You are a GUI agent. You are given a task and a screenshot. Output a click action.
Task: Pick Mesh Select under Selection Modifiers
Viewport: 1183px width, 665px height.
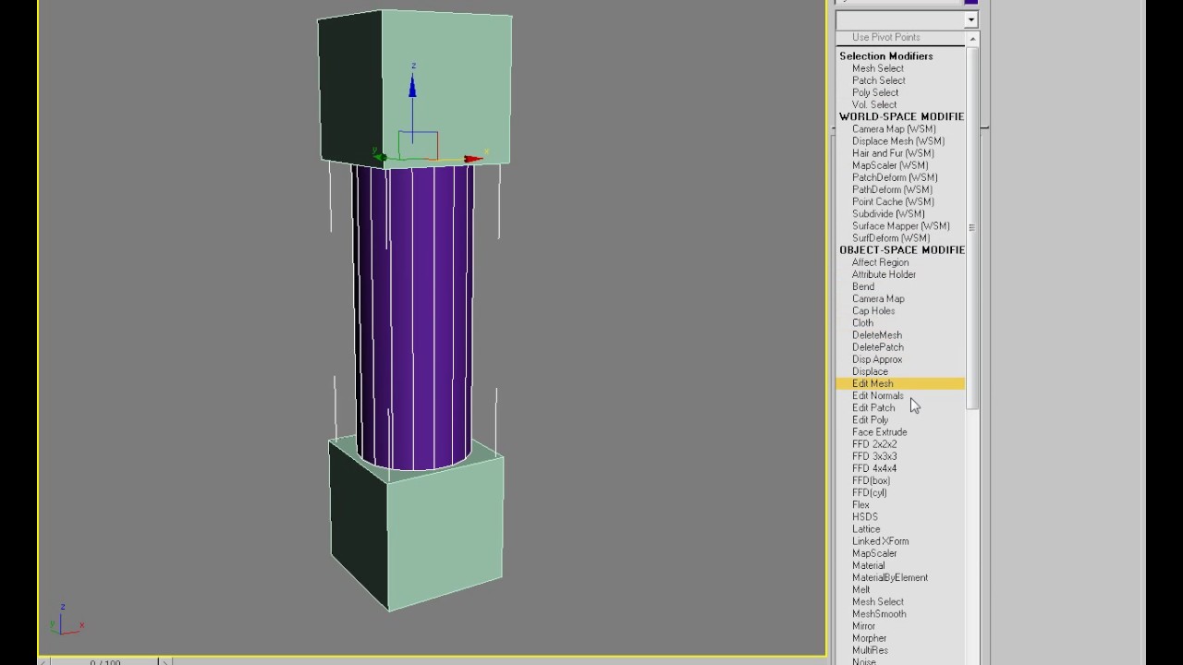click(x=877, y=68)
